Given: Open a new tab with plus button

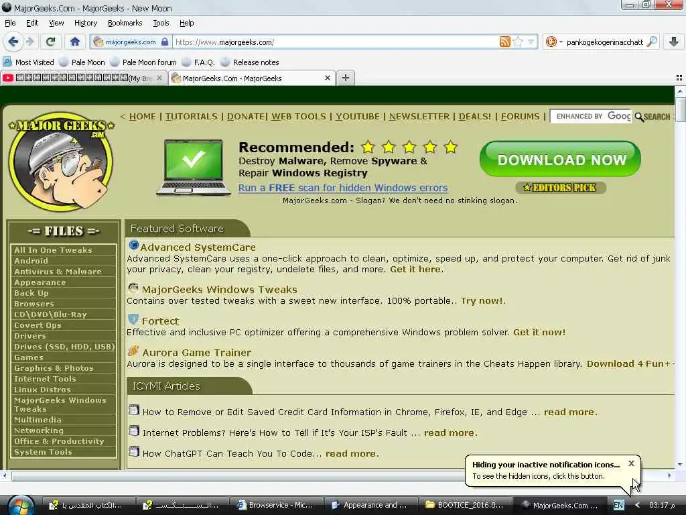Looking at the screenshot, I should click(x=346, y=78).
